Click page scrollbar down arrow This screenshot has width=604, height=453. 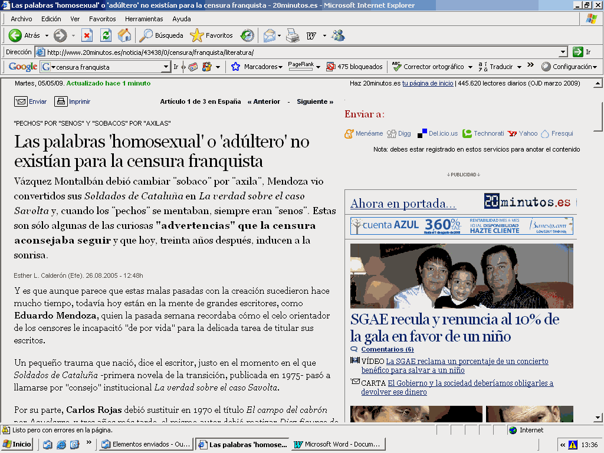(x=598, y=418)
